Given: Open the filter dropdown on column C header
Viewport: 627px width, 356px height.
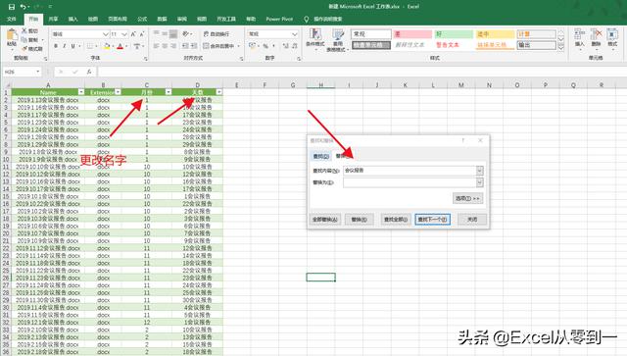Looking at the screenshot, I should tap(169, 92).
